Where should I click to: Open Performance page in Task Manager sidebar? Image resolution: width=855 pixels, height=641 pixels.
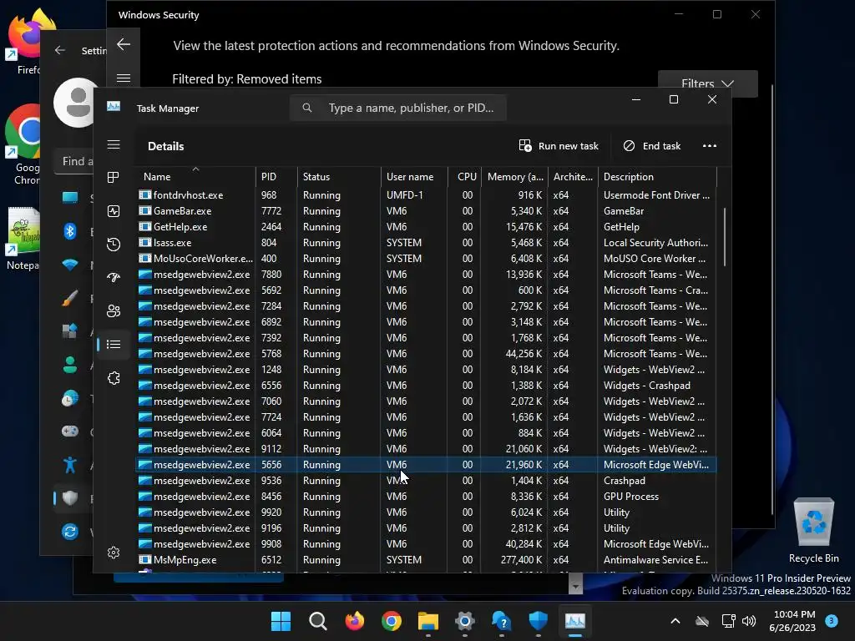tap(114, 211)
